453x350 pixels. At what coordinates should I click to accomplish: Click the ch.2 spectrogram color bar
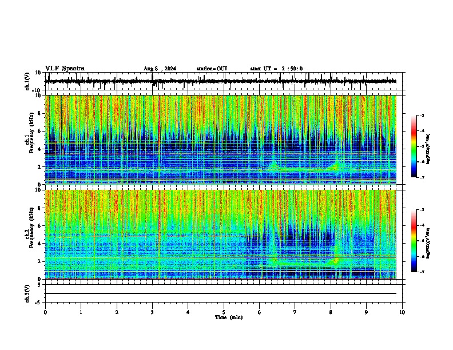414,241
